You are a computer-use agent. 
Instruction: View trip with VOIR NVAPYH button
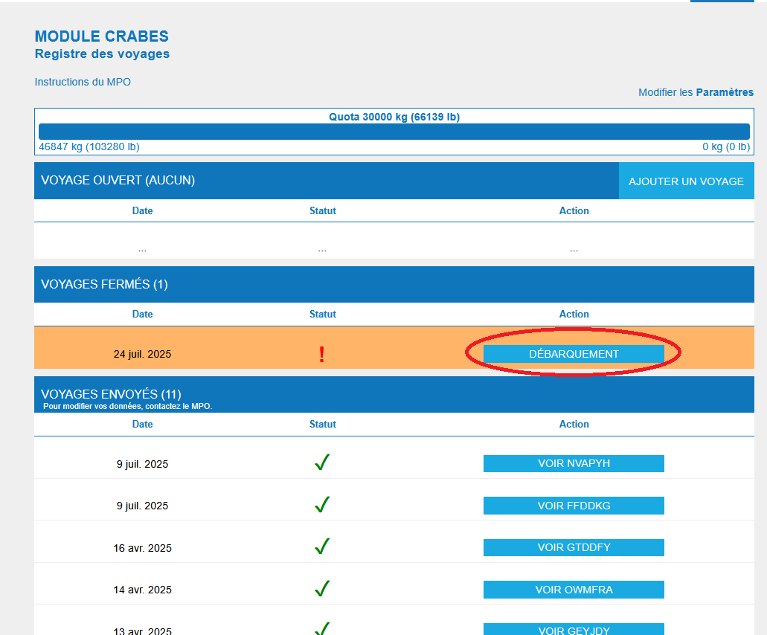pos(574,463)
